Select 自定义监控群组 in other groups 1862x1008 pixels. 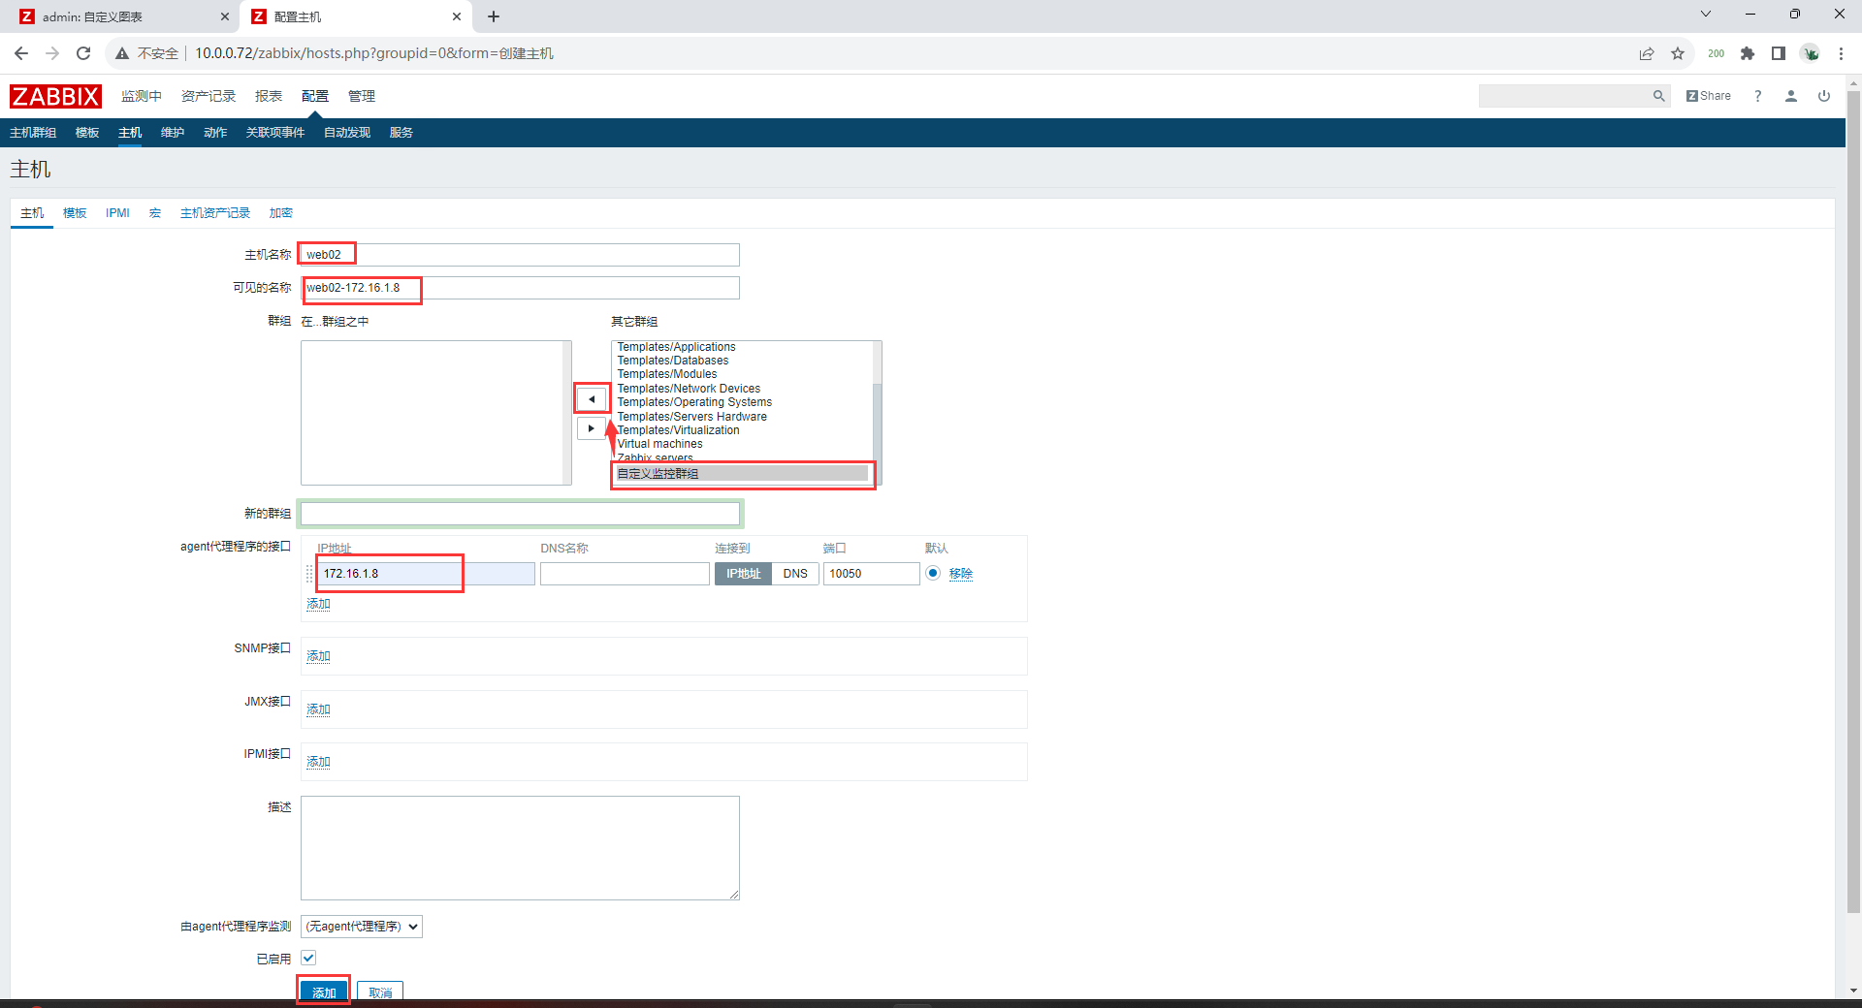[x=742, y=474]
